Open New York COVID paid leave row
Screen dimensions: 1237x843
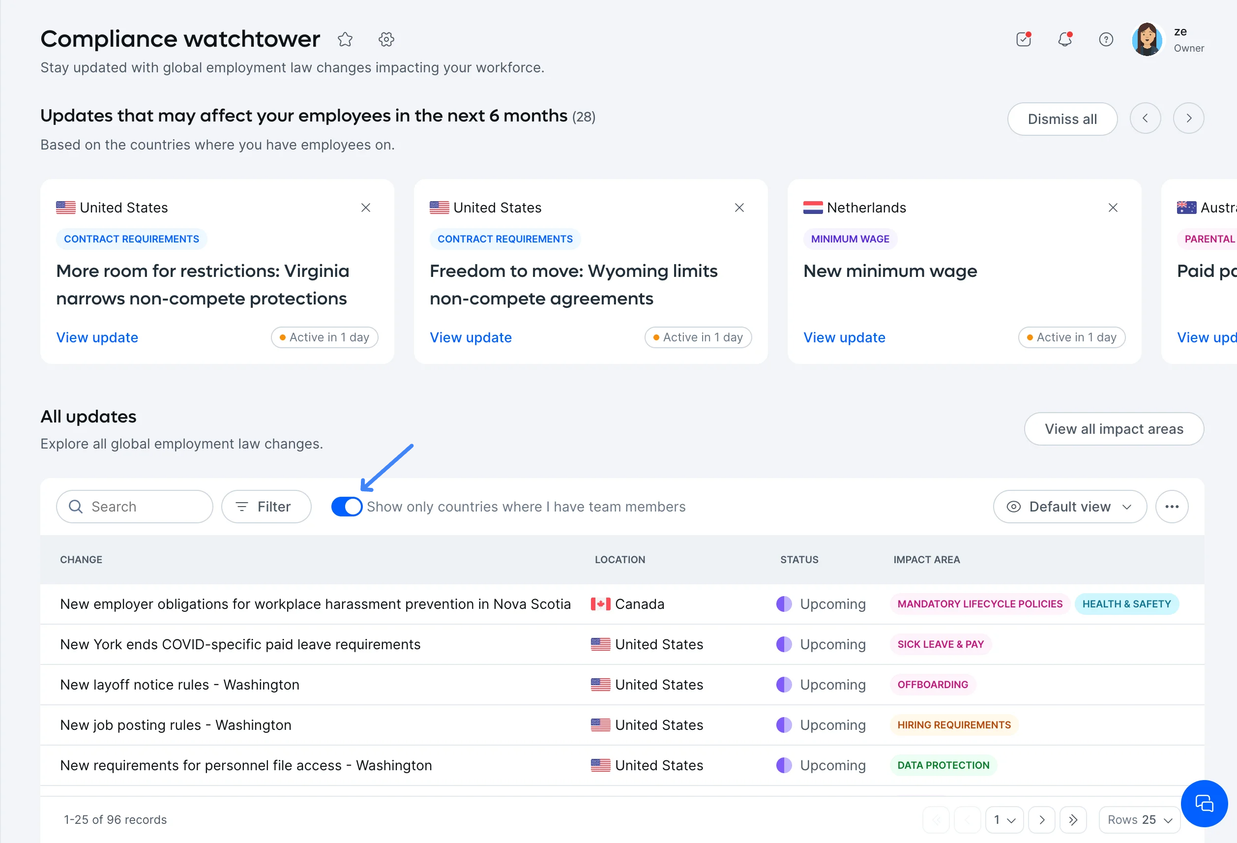(622, 644)
